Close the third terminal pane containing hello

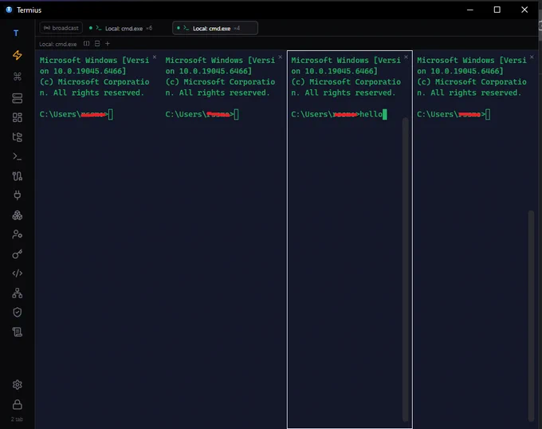point(406,57)
